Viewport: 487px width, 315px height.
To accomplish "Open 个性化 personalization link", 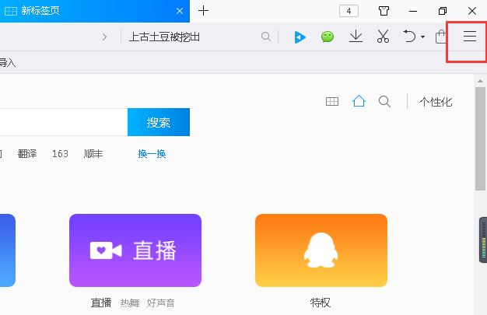I will click(436, 102).
